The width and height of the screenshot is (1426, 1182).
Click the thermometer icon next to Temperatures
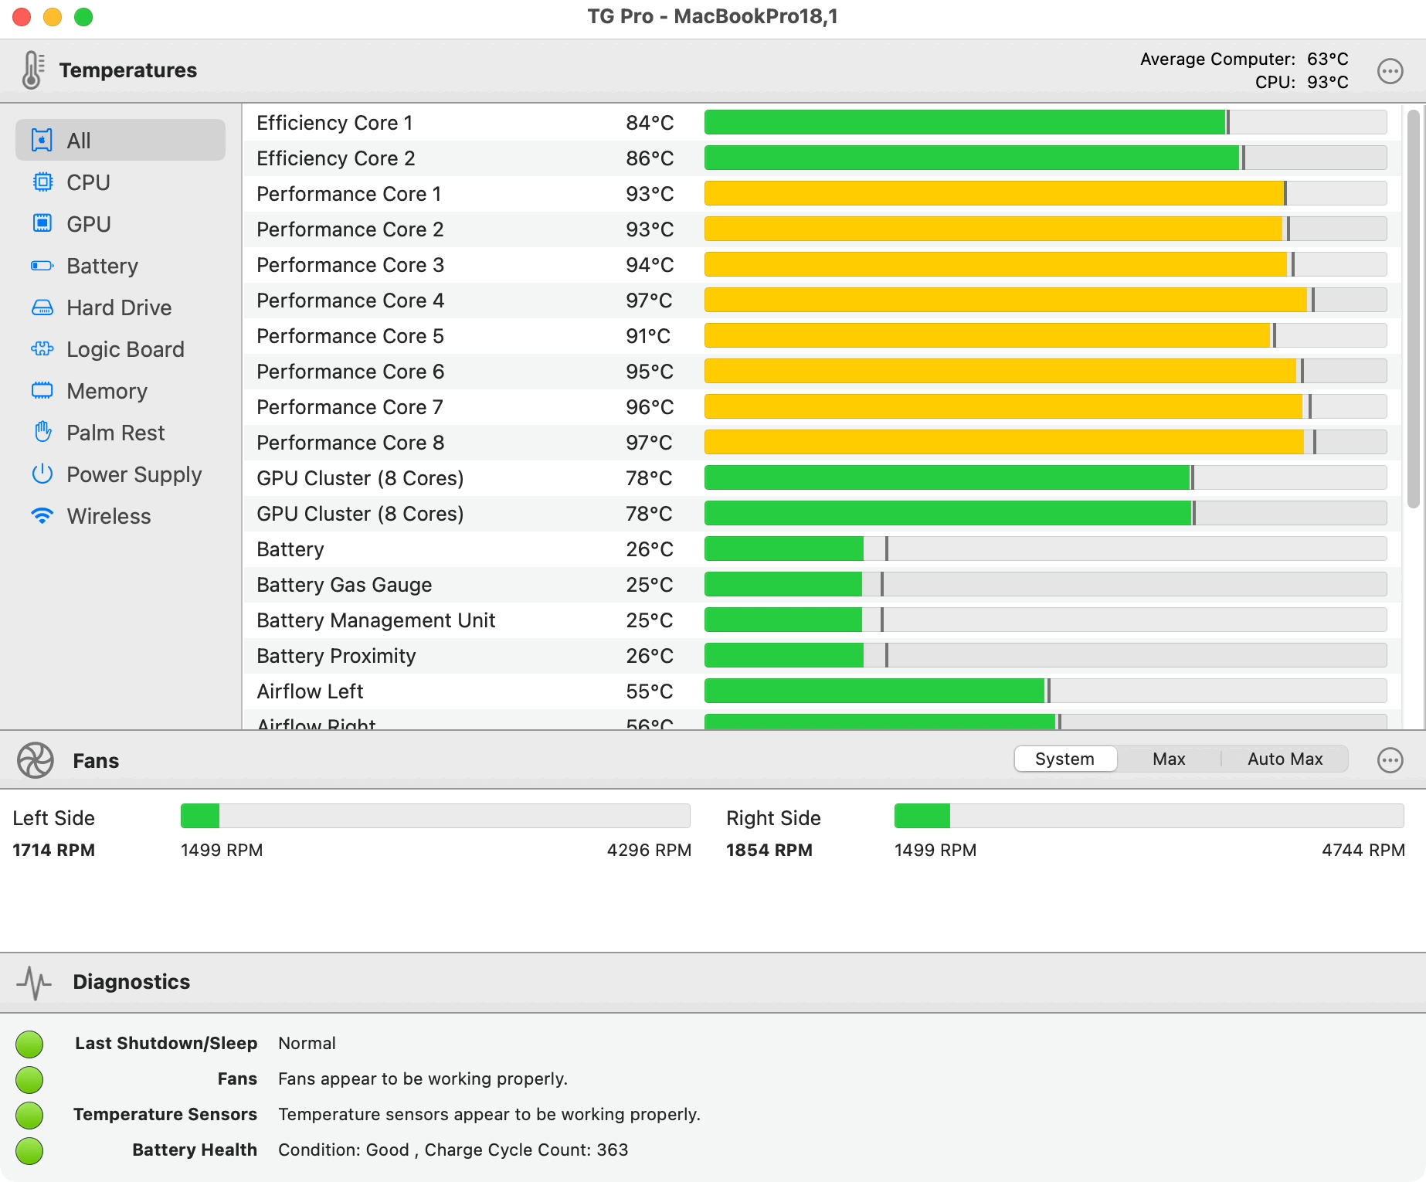31,70
